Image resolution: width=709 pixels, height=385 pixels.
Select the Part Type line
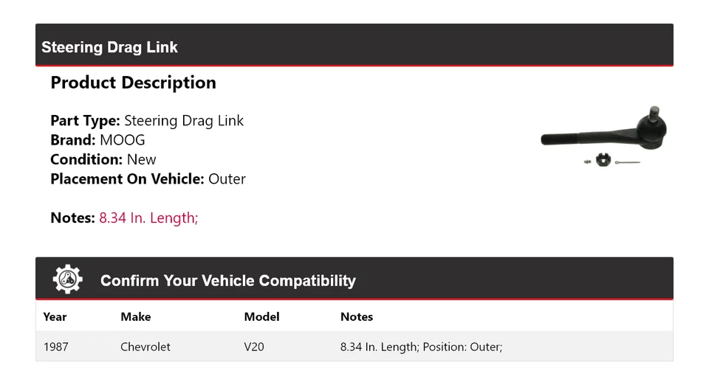(x=147, y=121)
